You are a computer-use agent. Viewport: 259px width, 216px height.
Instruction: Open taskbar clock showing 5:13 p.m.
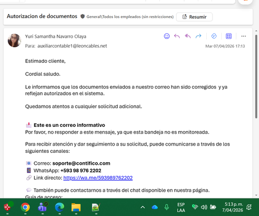pos(233,207)
